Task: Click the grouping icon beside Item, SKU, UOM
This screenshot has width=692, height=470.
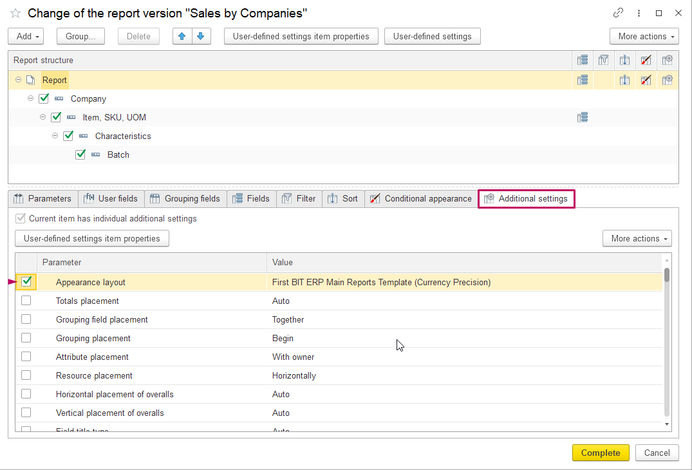Action: coord(71,117)
